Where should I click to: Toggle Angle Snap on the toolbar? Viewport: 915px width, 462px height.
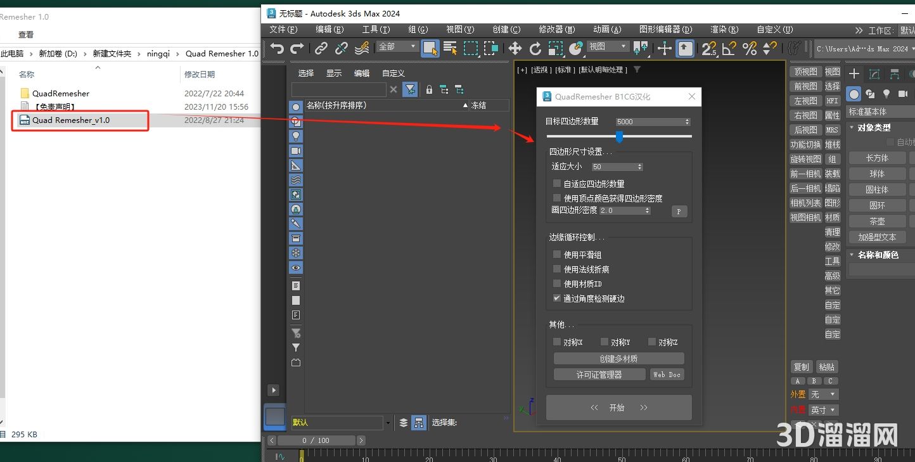[x=730, y=48]
